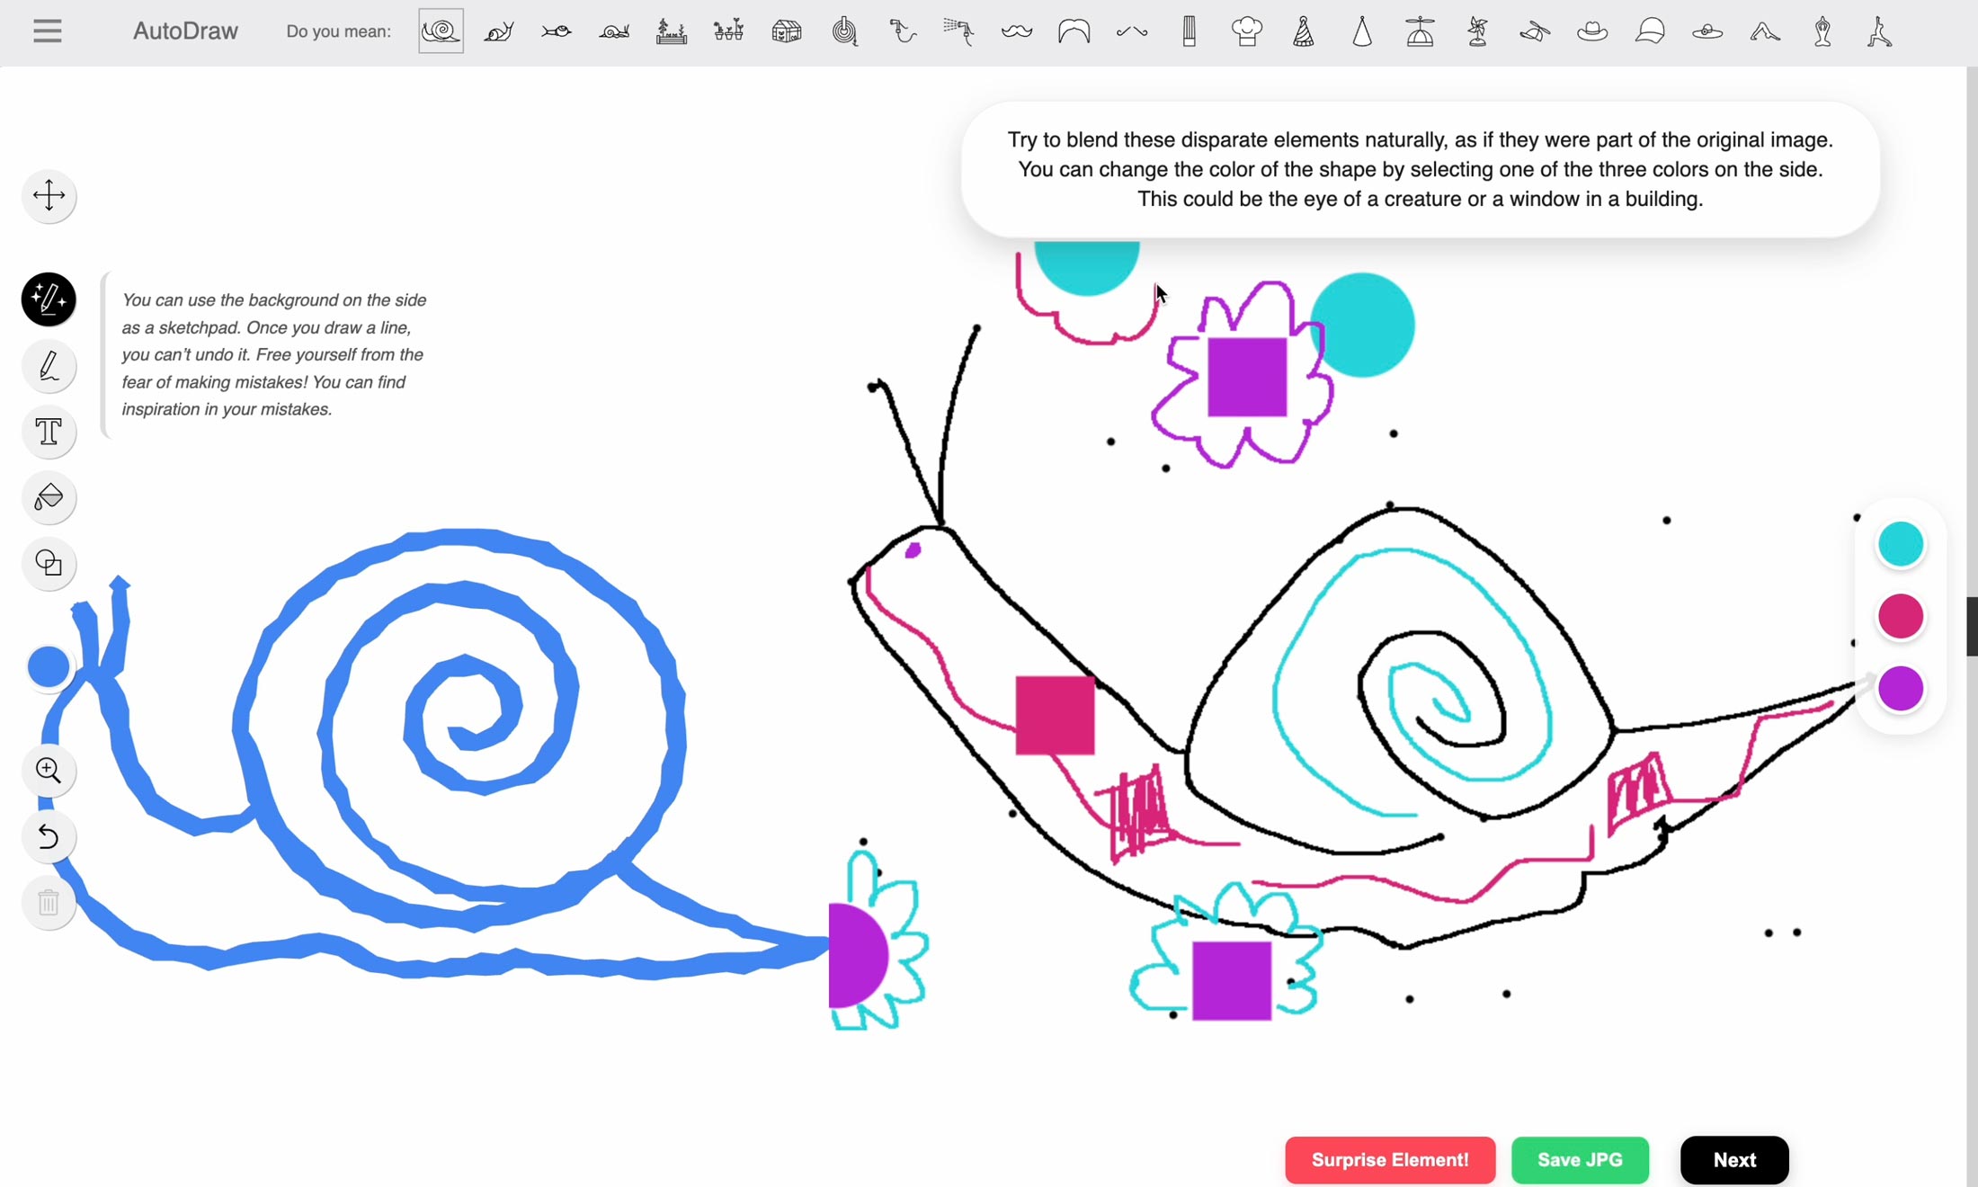Click the "Try to blend these disparate elements" tip
This screenshot has height=1187, width=1978.
[1420, 169]
